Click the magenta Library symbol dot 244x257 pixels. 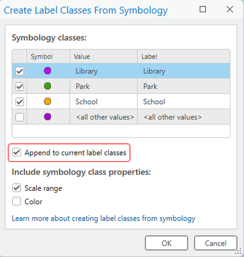(x=48, y=71)
